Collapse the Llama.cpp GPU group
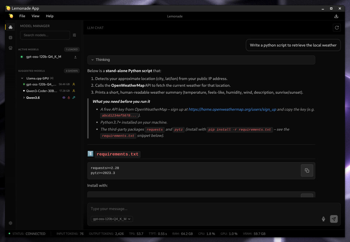This screenshot has height=242, width=350. 22,78
